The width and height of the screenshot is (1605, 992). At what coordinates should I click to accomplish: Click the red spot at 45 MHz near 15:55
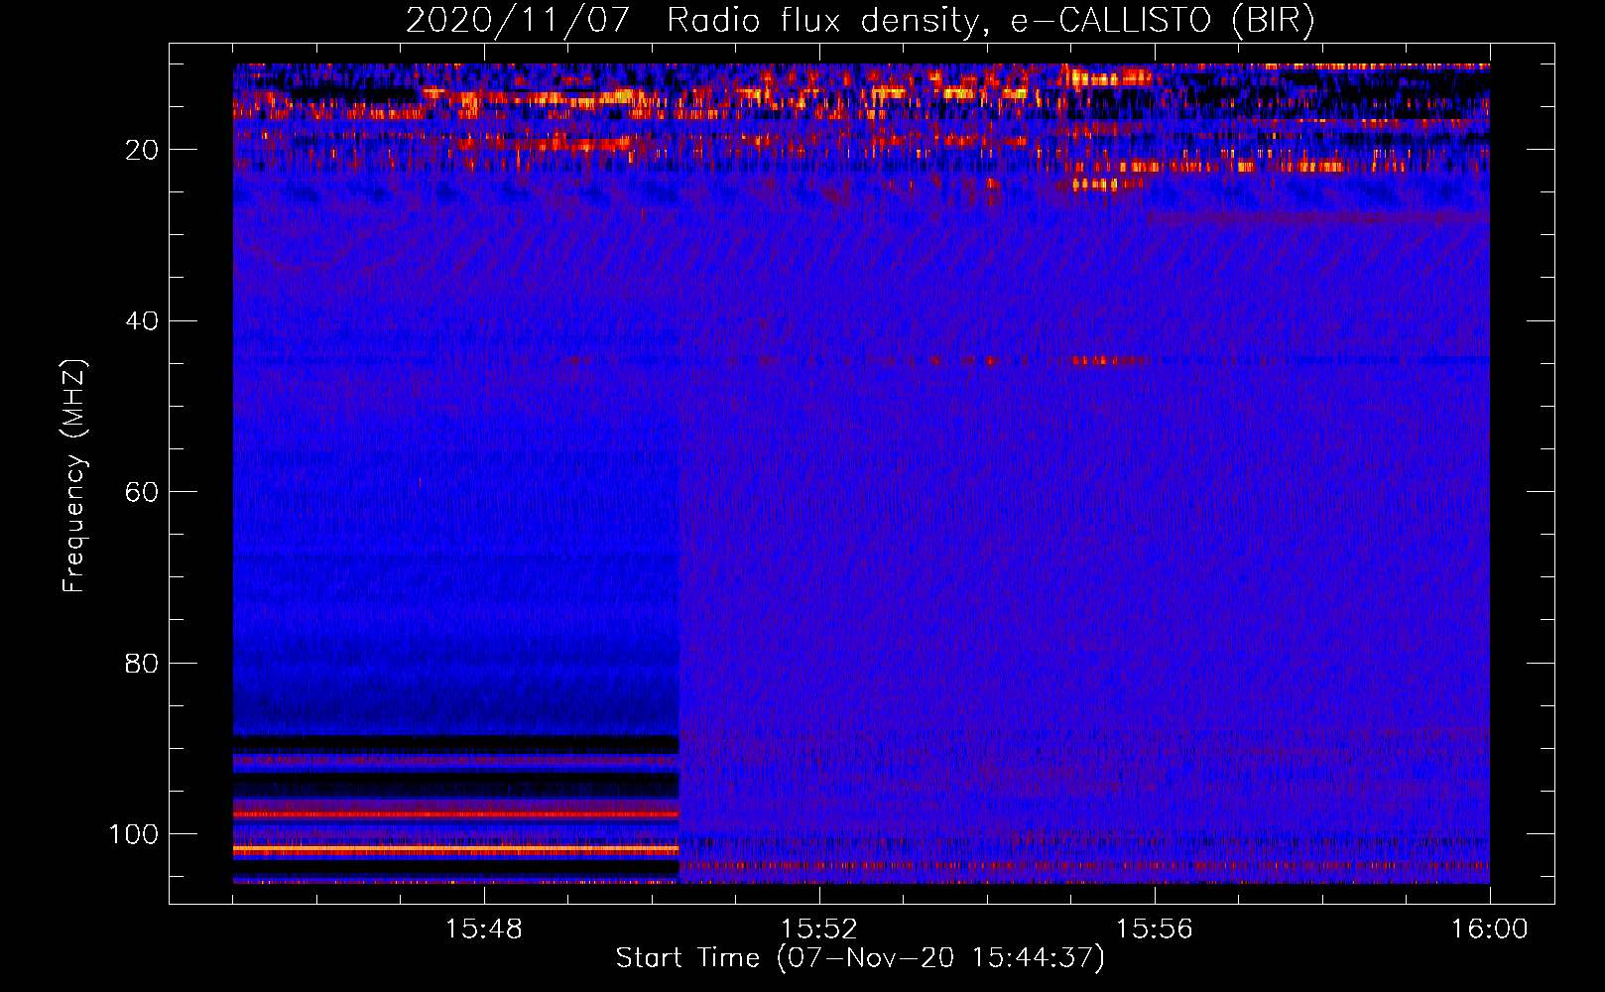click(1094, 361)
